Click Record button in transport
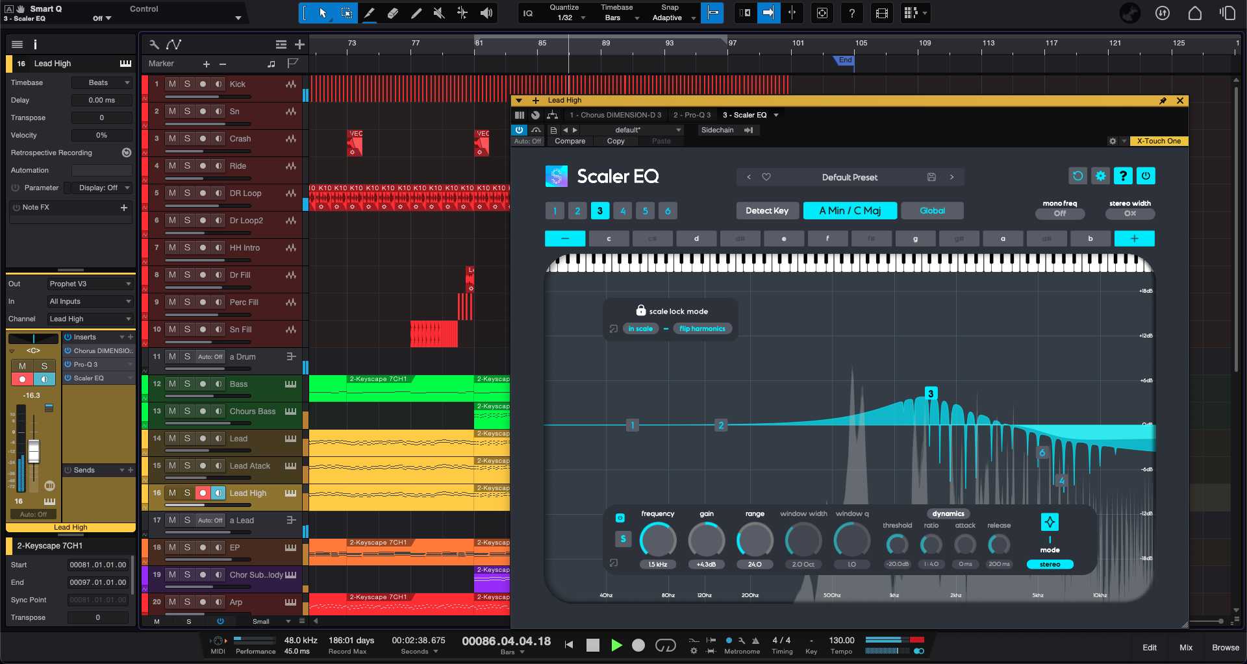The height and width of the screenshot is (664, 1247). 638,645
